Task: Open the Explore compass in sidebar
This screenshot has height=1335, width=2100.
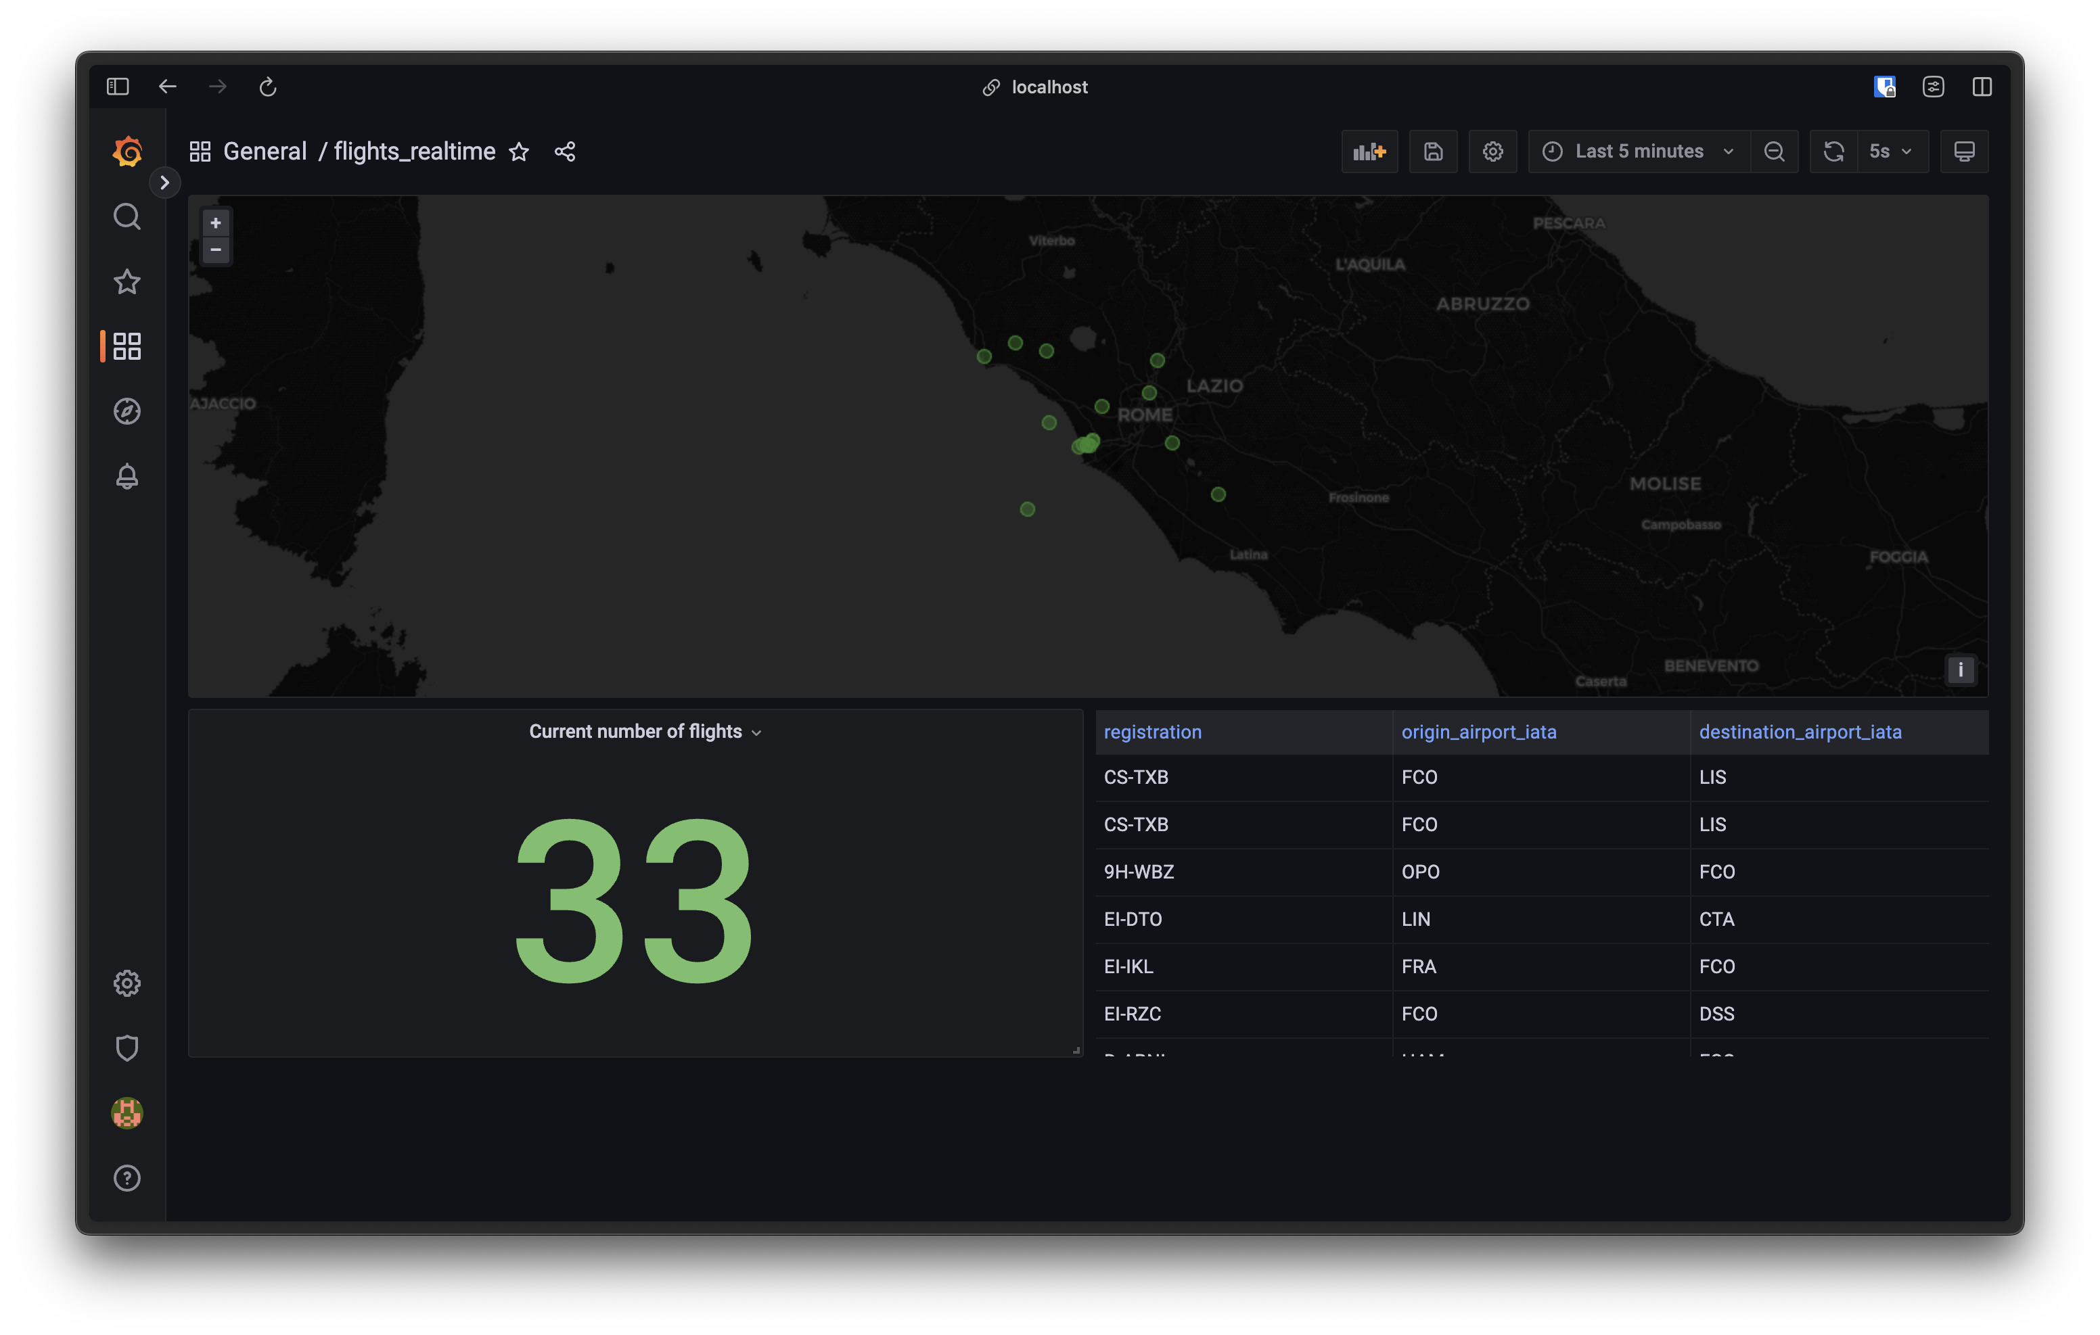Action: click(x=127, y=411)
